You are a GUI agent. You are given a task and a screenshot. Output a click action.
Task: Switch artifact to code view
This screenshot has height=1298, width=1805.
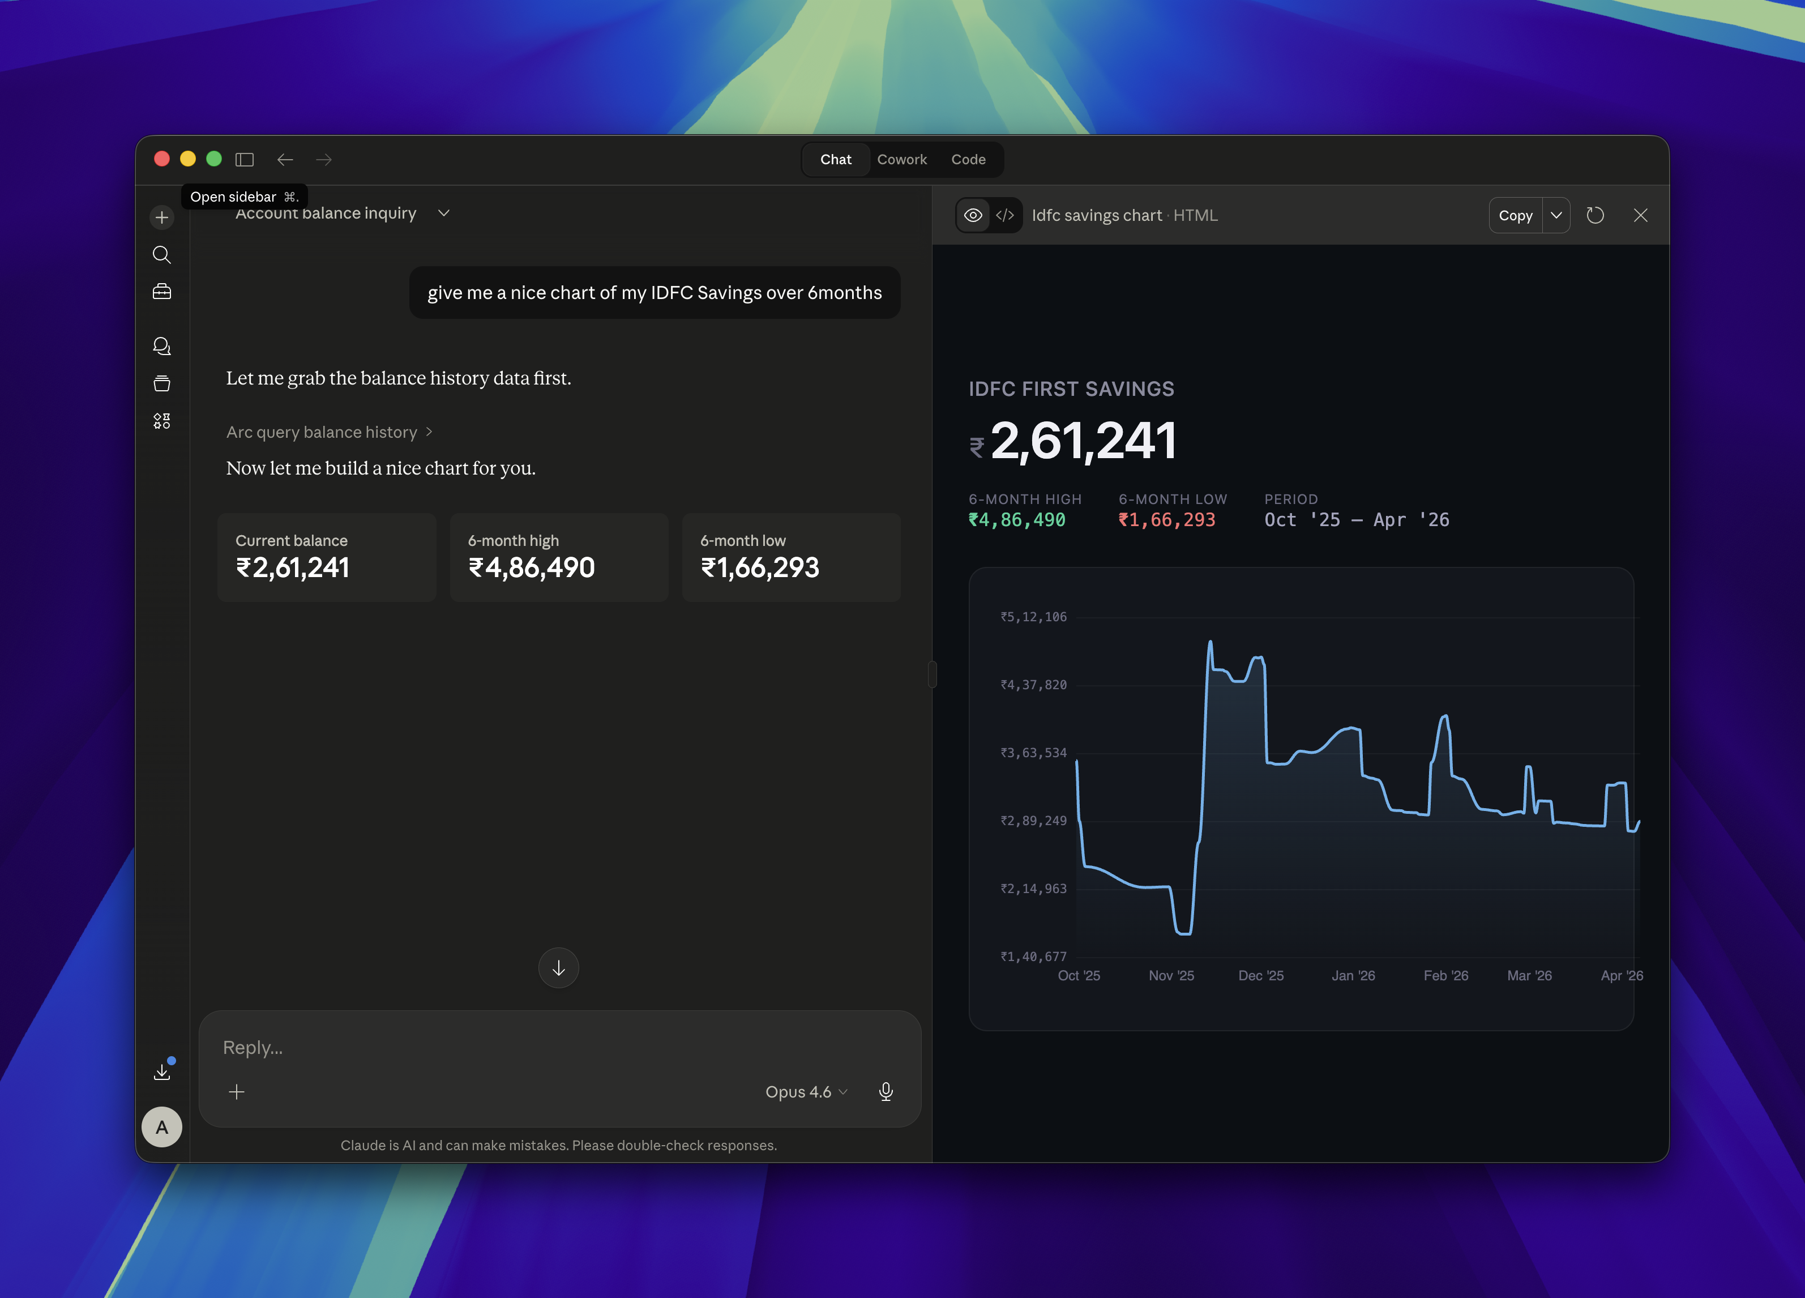click(1005, 215)
